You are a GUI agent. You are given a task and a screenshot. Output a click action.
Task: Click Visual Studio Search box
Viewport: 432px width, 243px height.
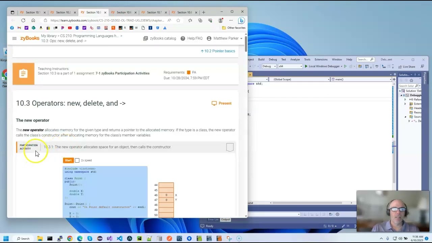[x=365, y=59]
